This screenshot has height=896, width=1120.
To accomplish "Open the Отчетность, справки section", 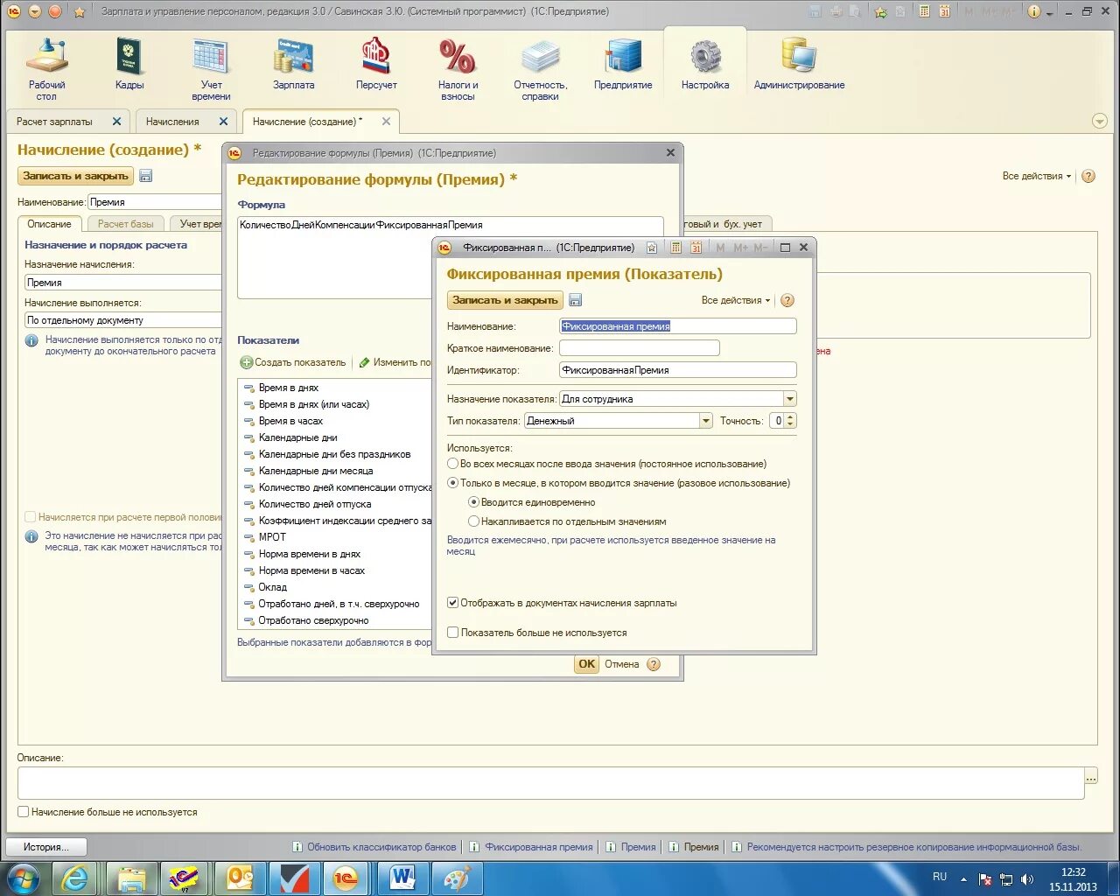I will pos(540,70).
